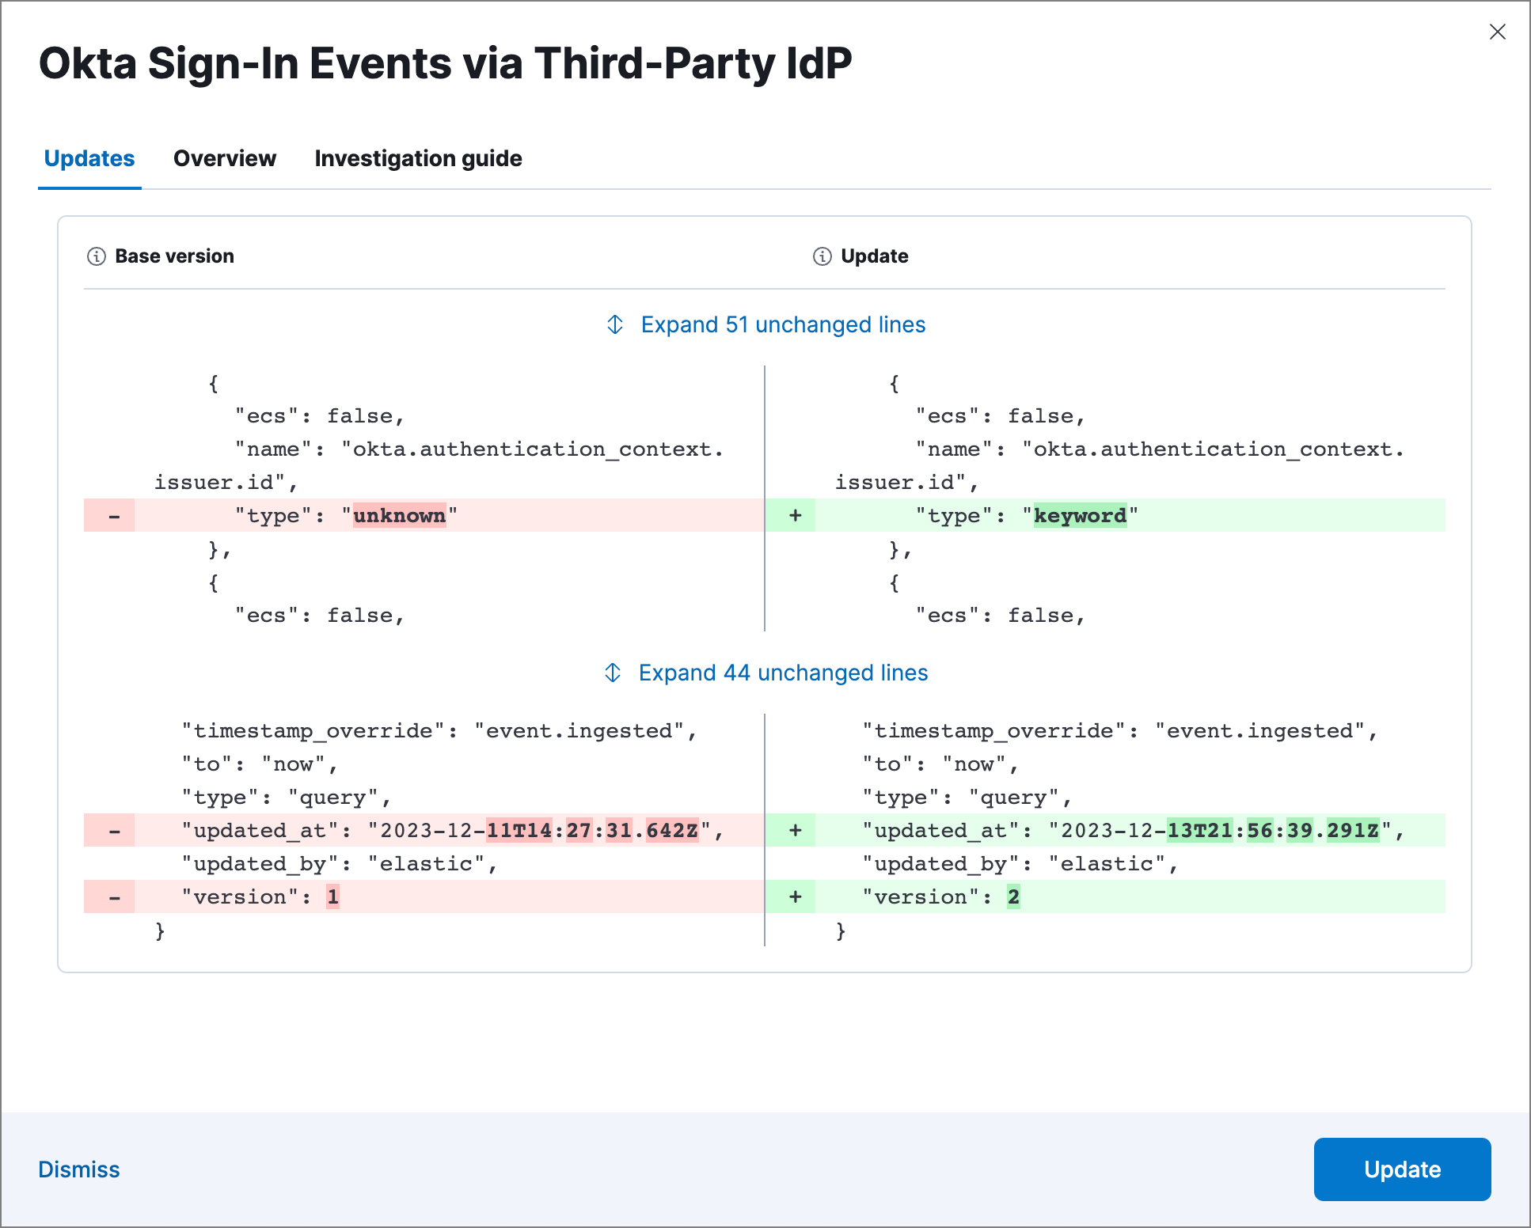Click the base "type": "query" line
Screen dimensions: 1531x1228
pos(287,797)
